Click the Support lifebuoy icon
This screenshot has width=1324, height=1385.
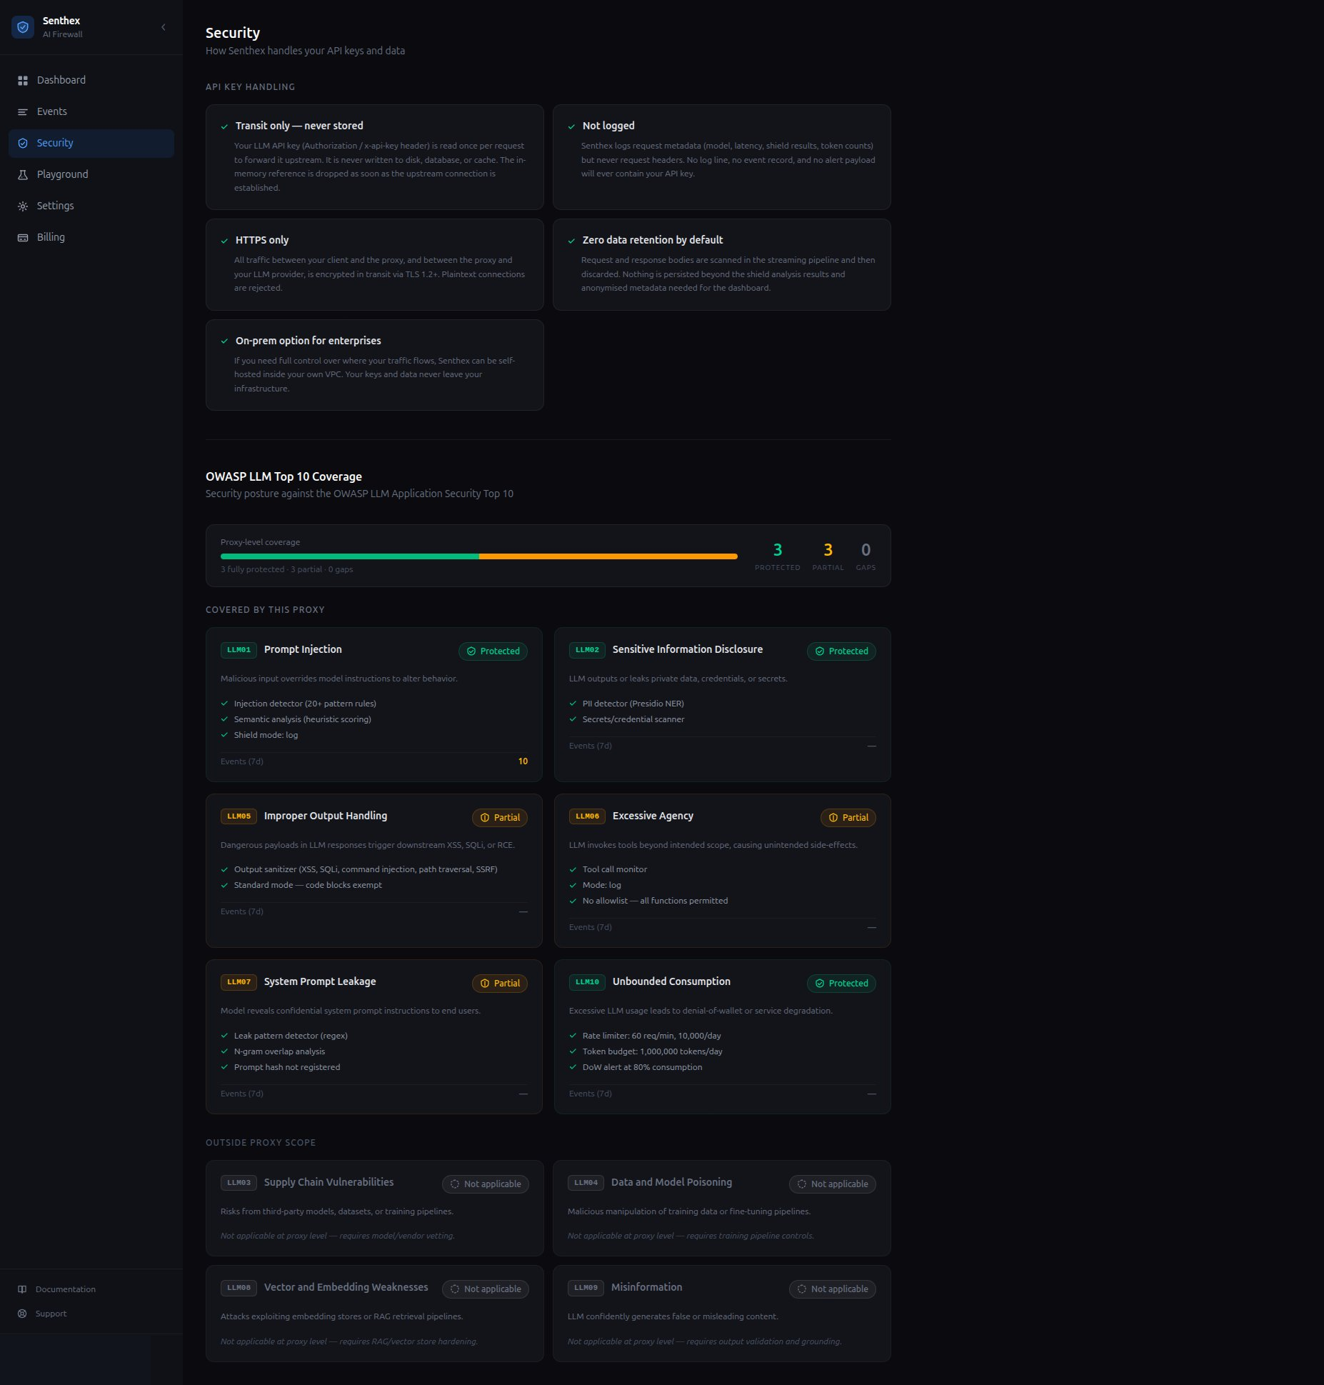pos(22,1314)
